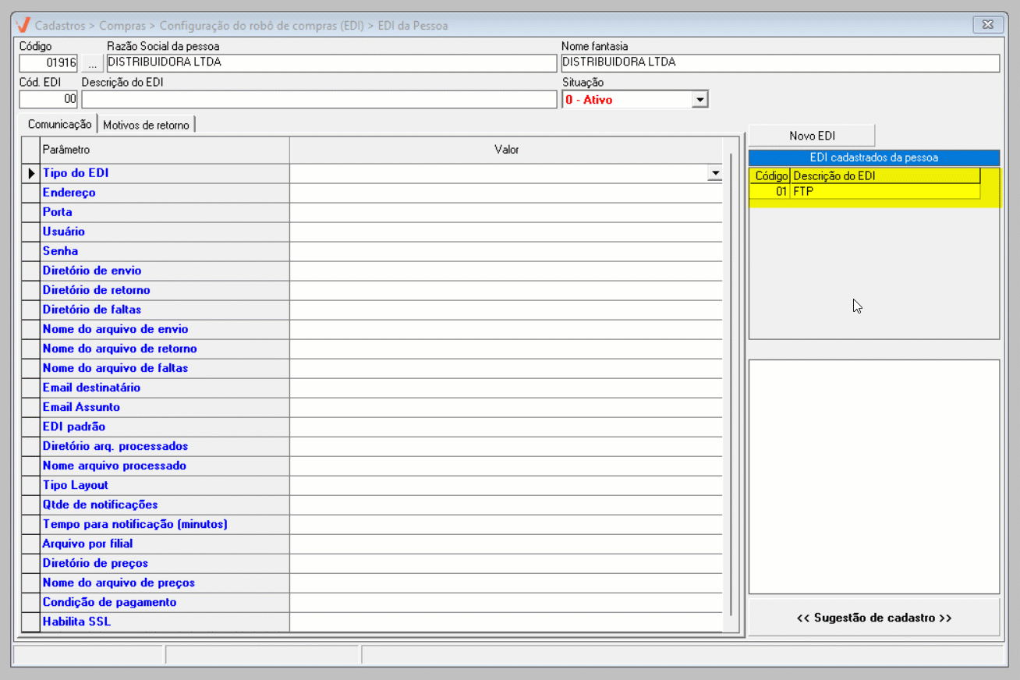1020x680 pixels.
Task: Click the Novo EDI button
Action: pos(812,136)
